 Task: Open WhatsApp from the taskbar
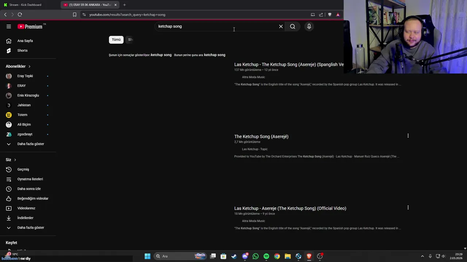pyautogui.click(x=255, y=256)
